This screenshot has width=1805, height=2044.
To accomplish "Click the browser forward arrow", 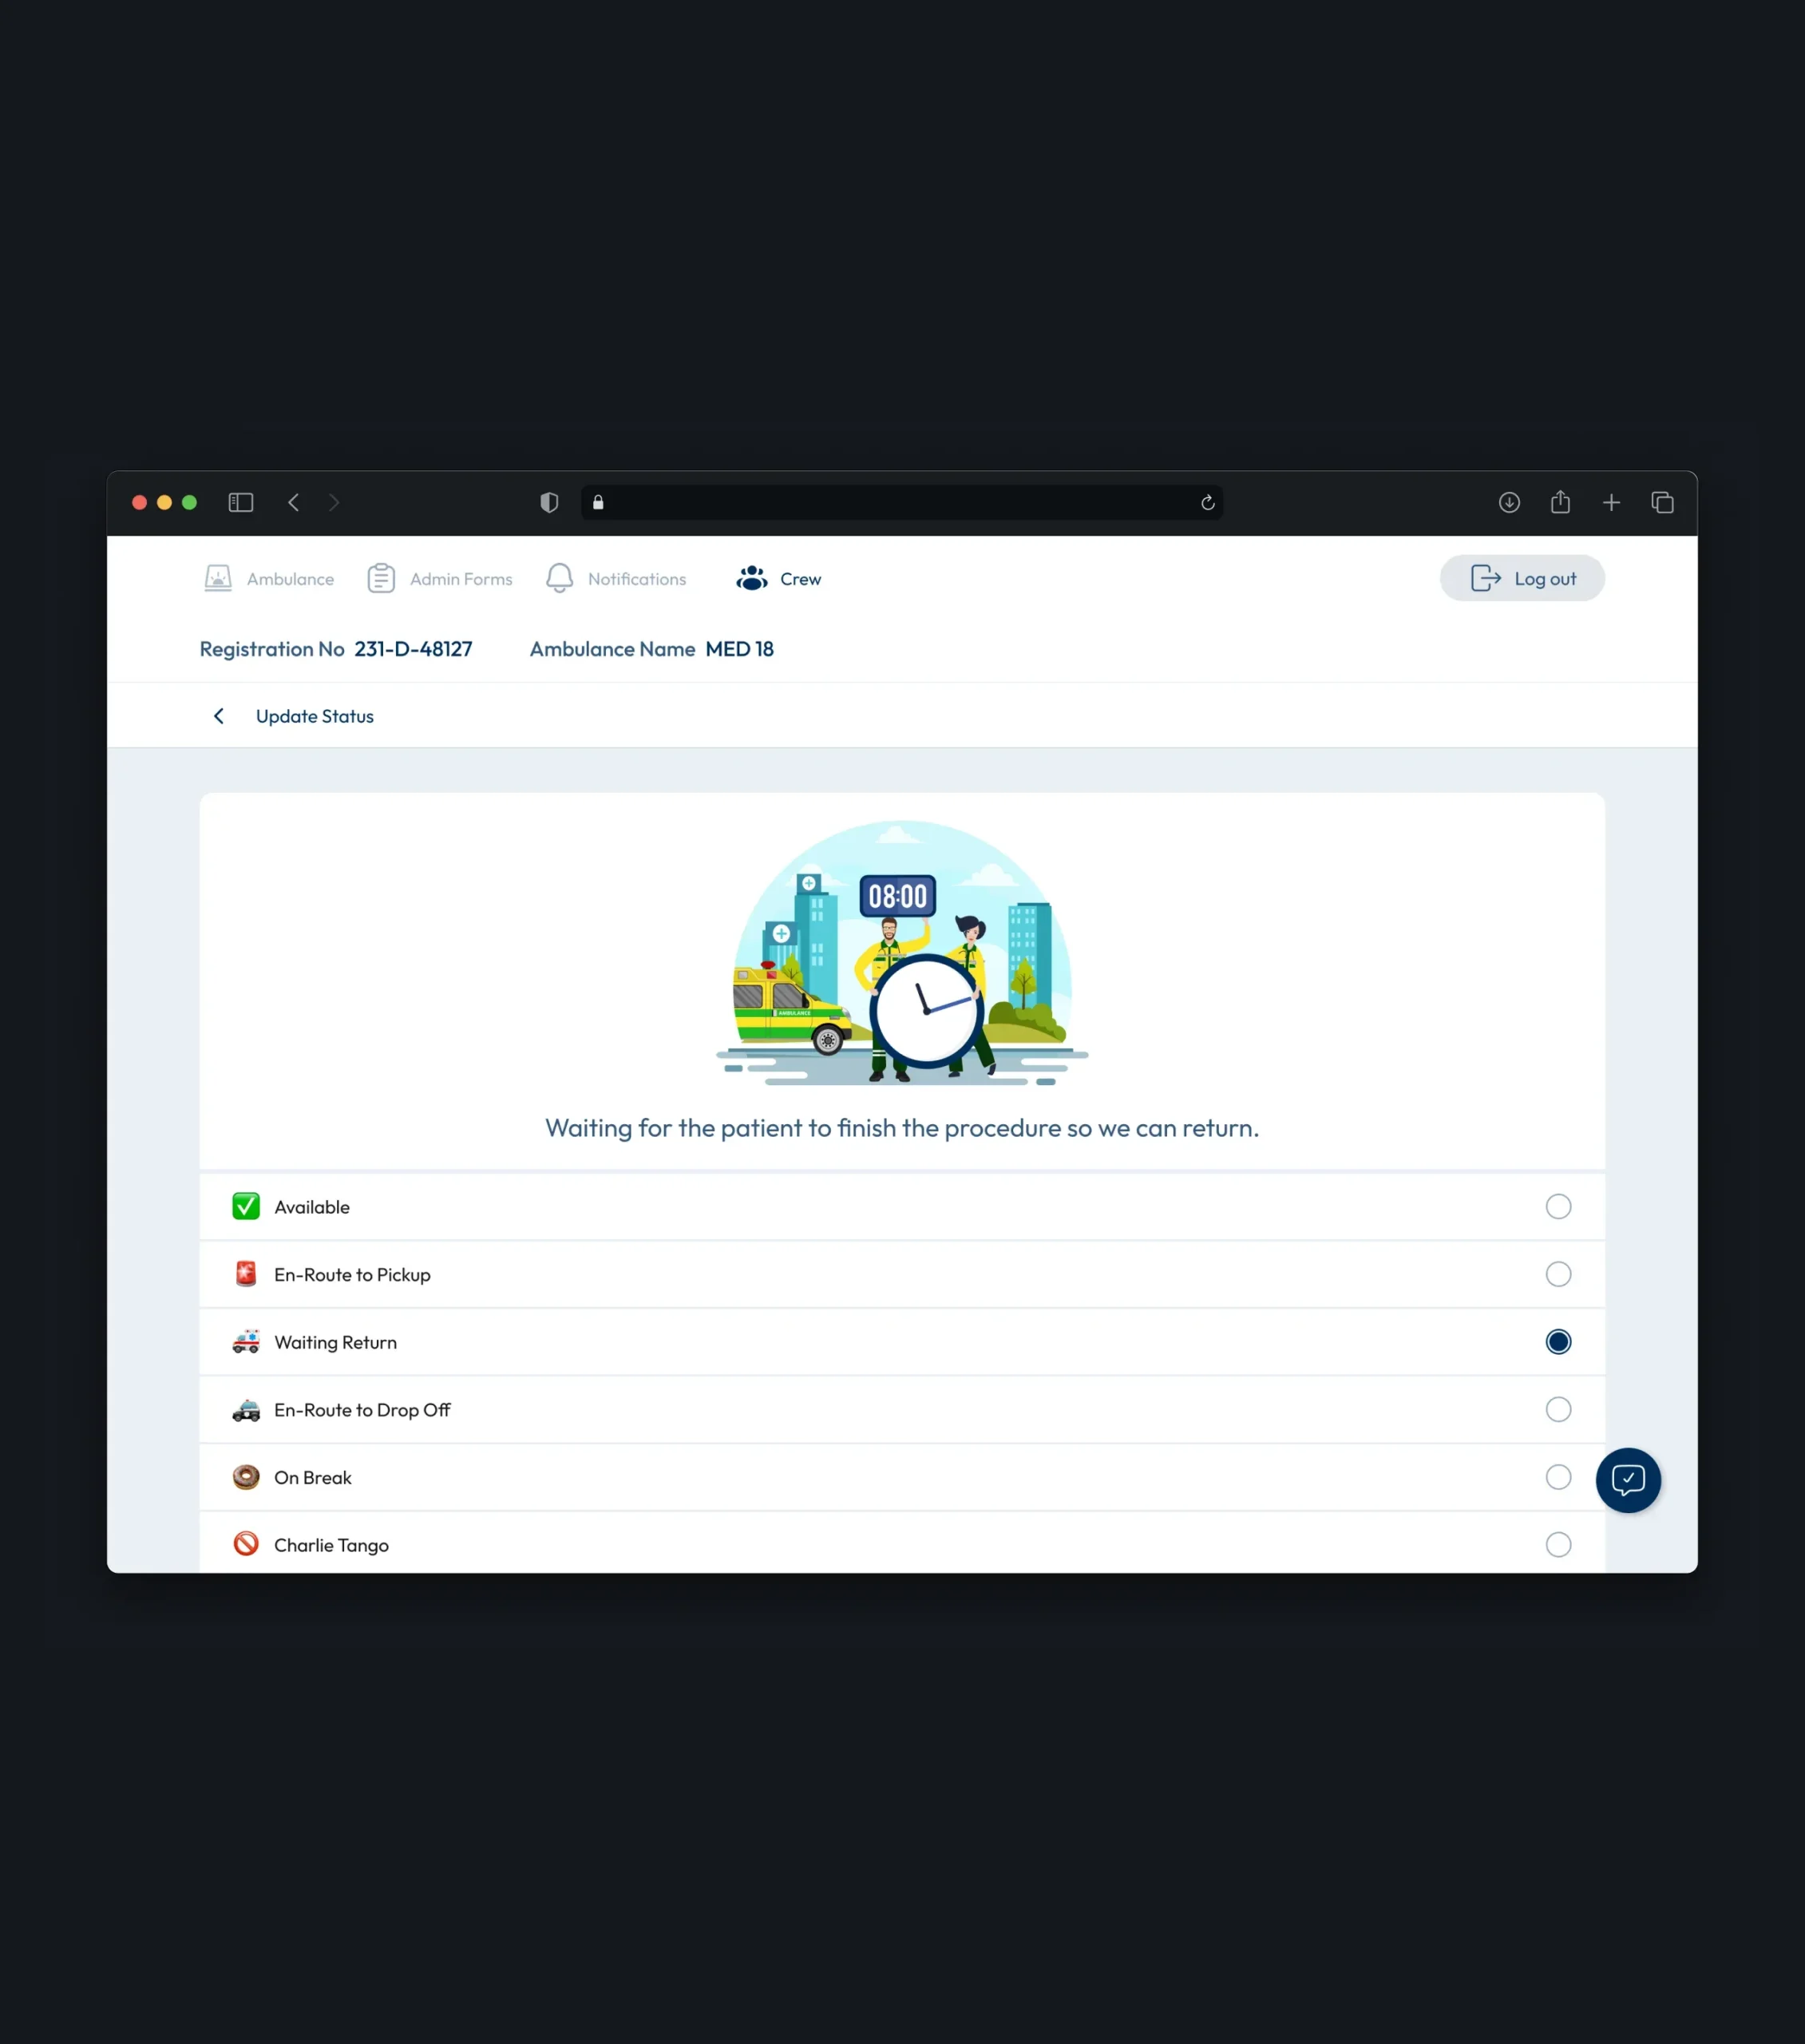I will tap(334, 503).
